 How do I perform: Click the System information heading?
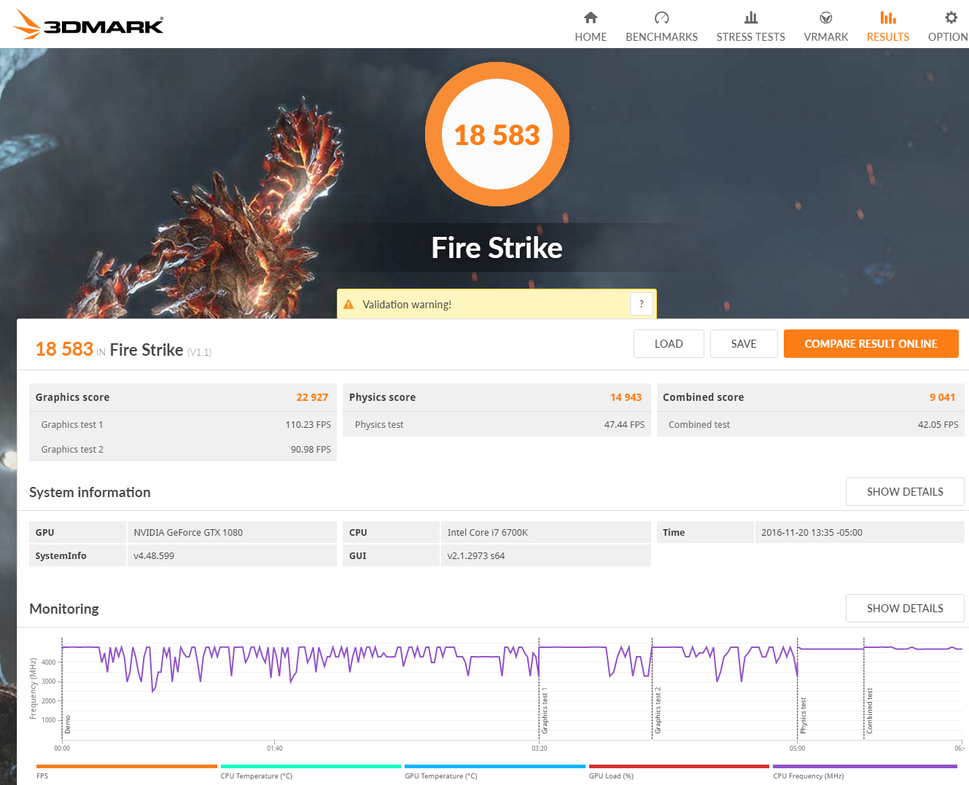coord(90,492)
